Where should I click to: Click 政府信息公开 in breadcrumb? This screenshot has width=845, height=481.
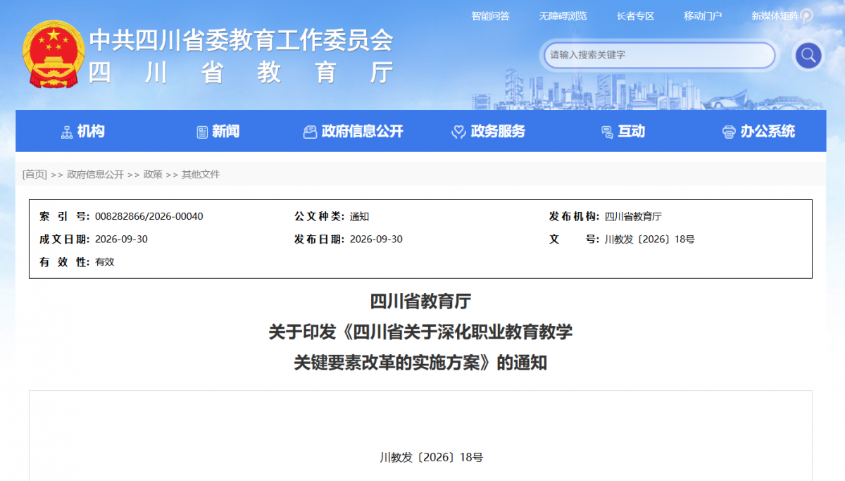[x=95, y=174]
